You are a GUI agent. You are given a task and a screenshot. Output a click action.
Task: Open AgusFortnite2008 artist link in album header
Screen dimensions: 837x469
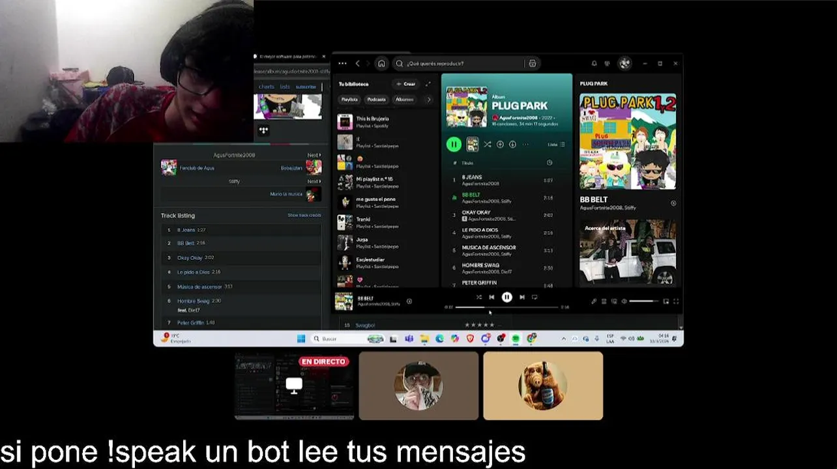click(x=519, y=118)
